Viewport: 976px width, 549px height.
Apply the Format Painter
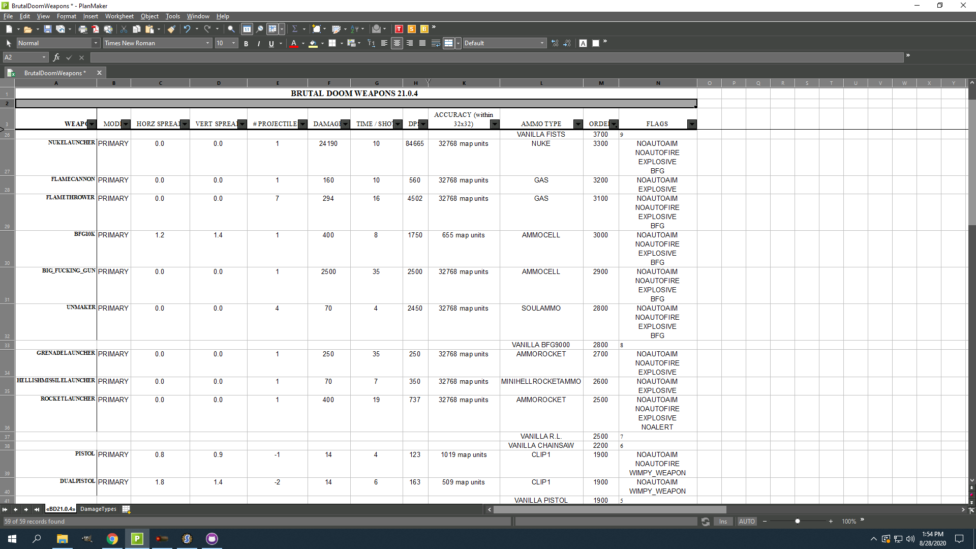pyautogui.click(x=171, y=29)
